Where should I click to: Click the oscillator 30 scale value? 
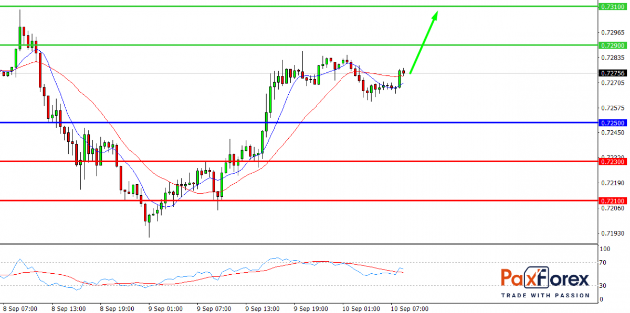point(604,286)
